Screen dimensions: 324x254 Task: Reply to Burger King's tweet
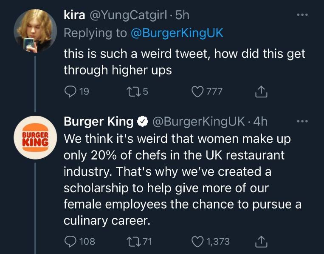click(70, 241)
